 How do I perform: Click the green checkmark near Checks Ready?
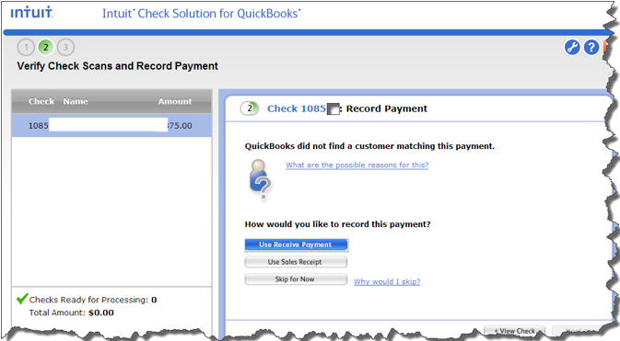pyautogui.click(x=22, y=299)
